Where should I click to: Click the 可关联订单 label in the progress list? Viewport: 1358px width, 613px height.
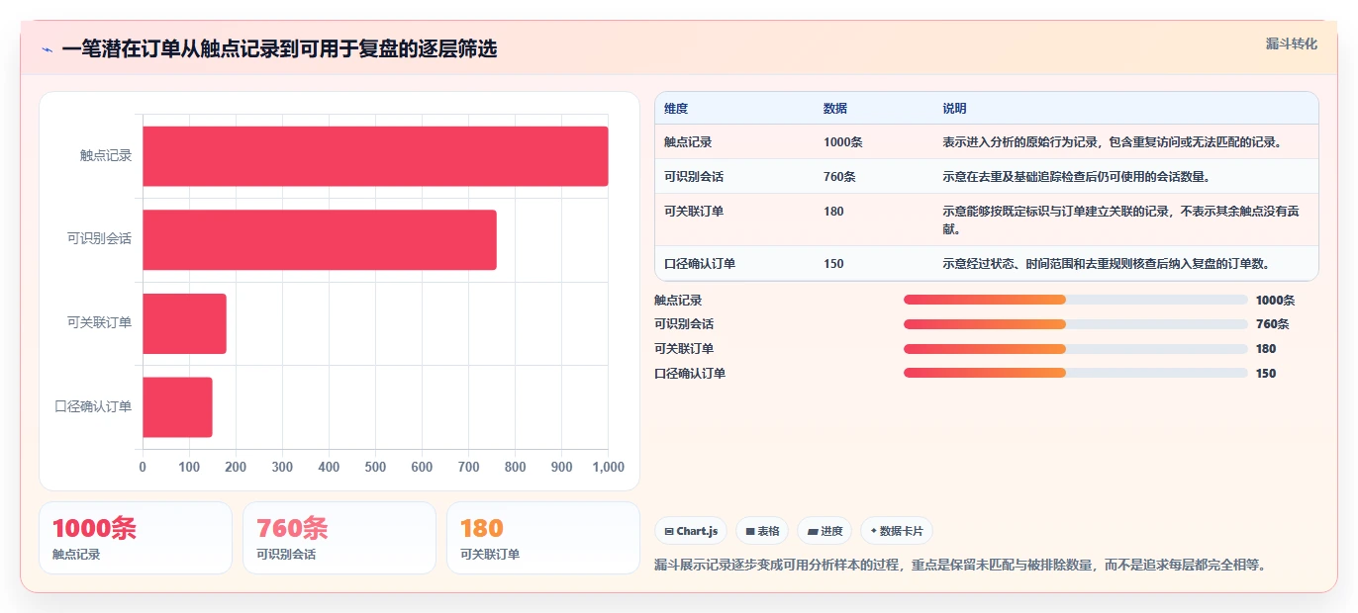pos(684,349)
